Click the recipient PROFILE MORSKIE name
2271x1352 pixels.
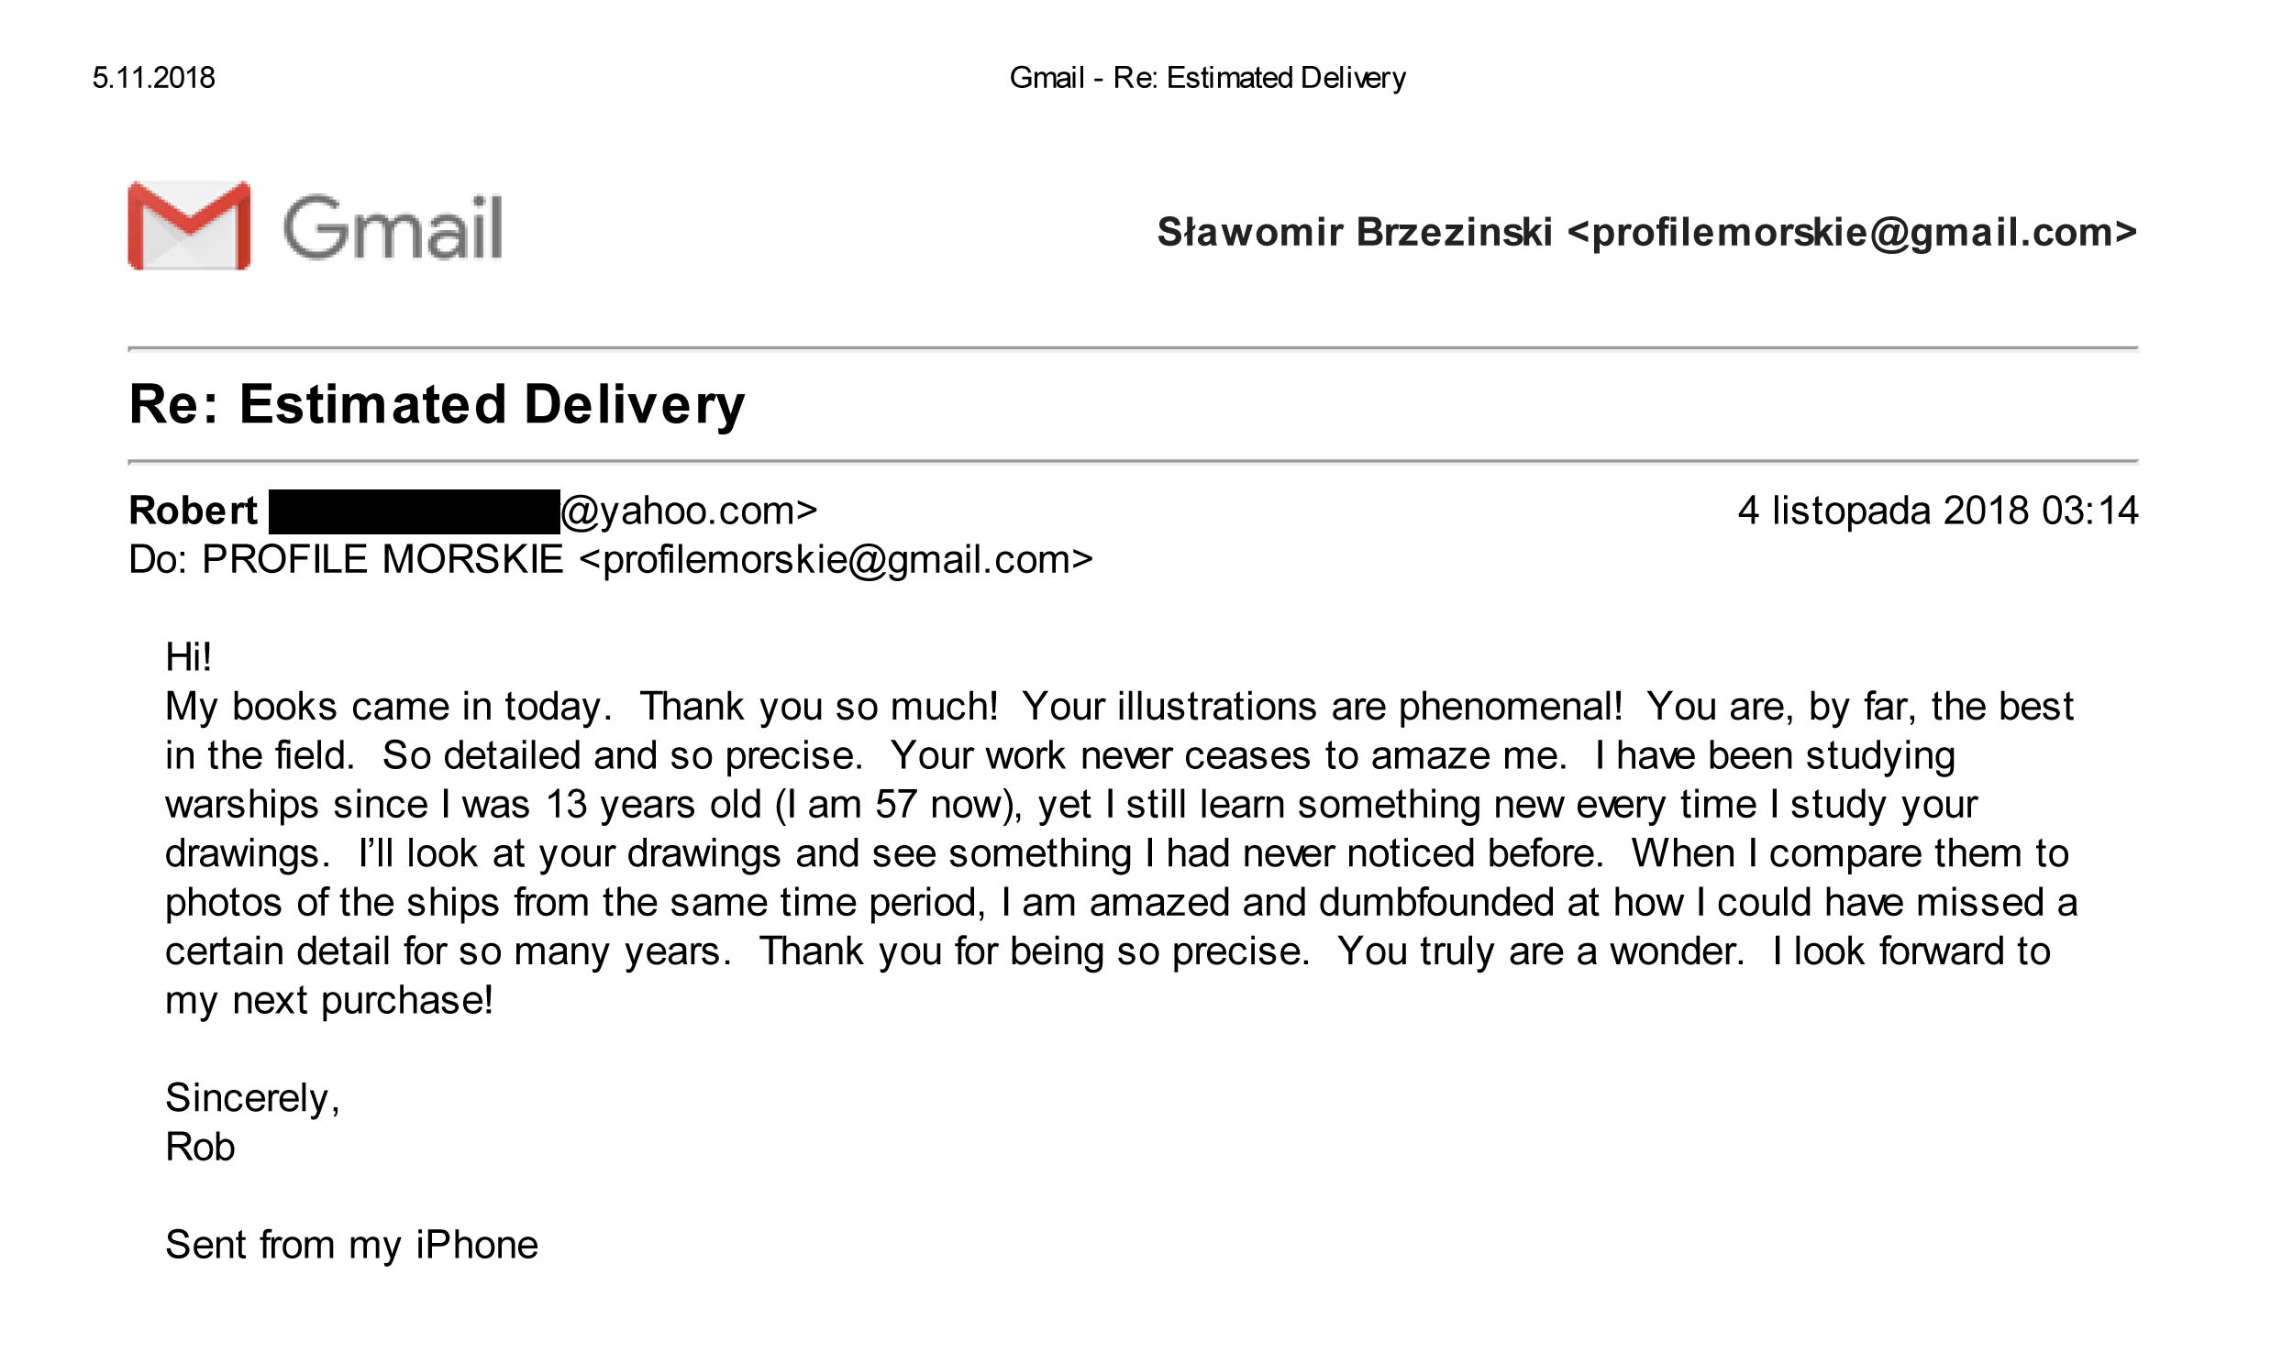[382, 559]
